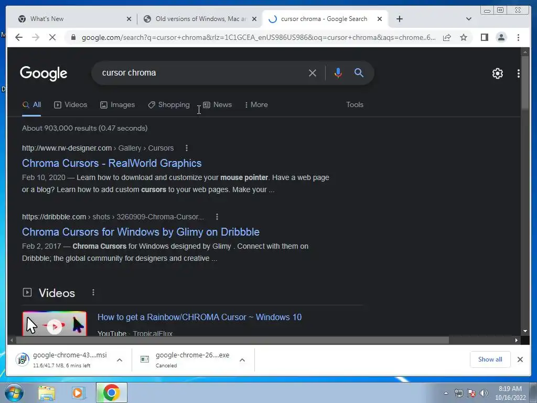Close the cursor chroma search tab

click(x=380, y=19)
